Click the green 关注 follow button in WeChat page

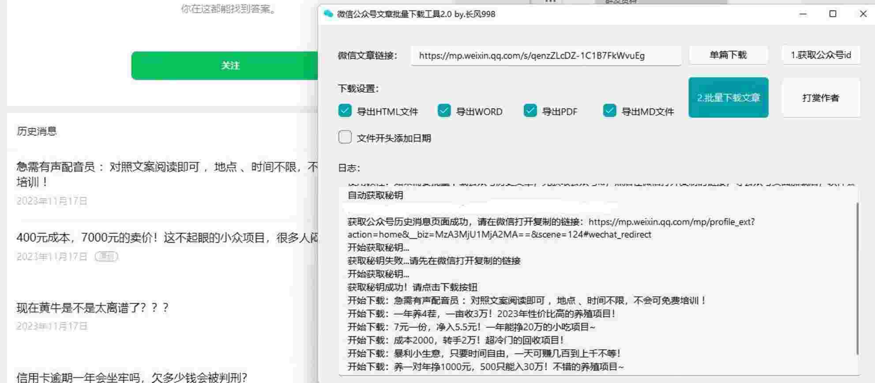coord(225,65)
